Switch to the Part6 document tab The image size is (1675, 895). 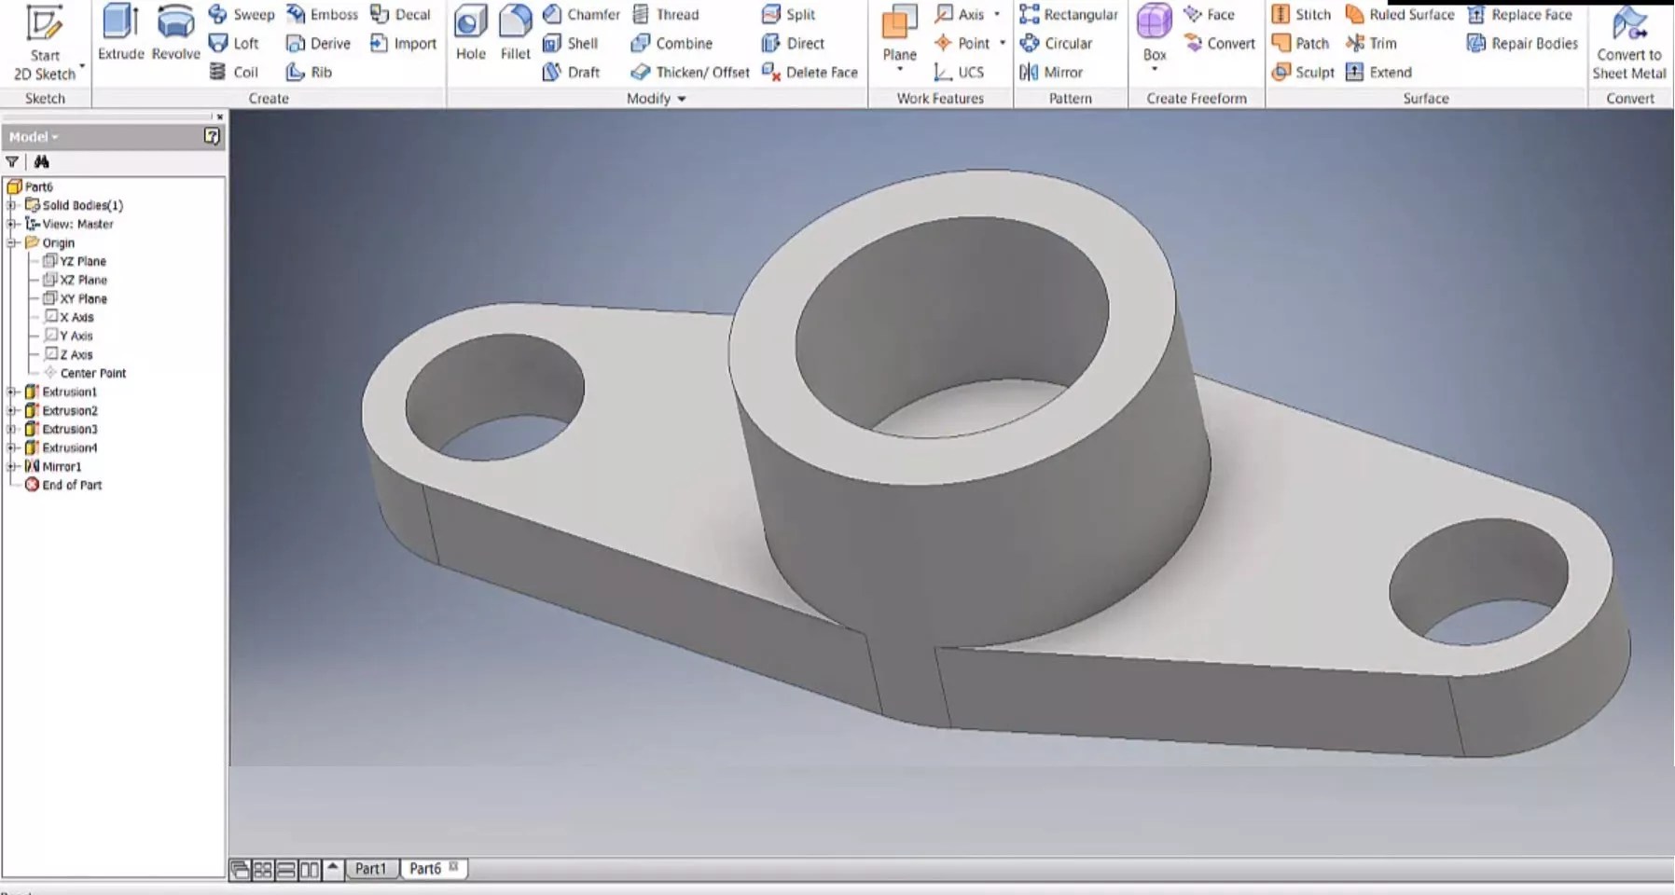point(425,869)
